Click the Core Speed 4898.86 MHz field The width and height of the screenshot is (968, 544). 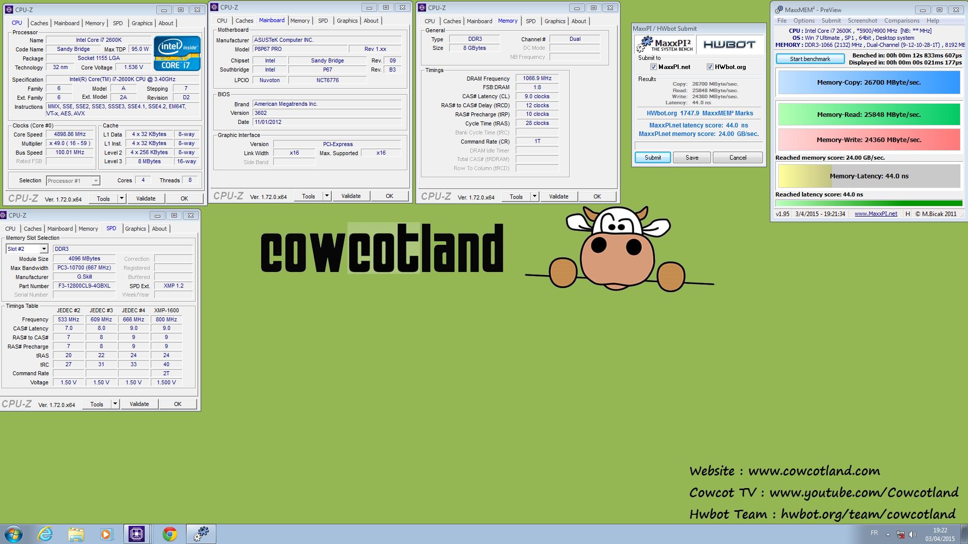coord(70,134)
